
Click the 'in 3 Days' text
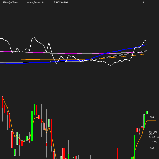(154, 142)
